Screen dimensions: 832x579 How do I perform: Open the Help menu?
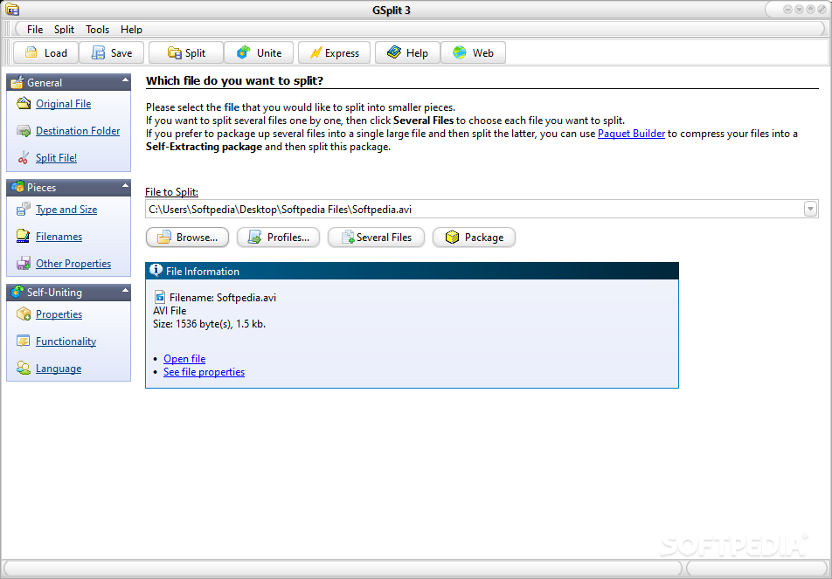tap(131, 29)
